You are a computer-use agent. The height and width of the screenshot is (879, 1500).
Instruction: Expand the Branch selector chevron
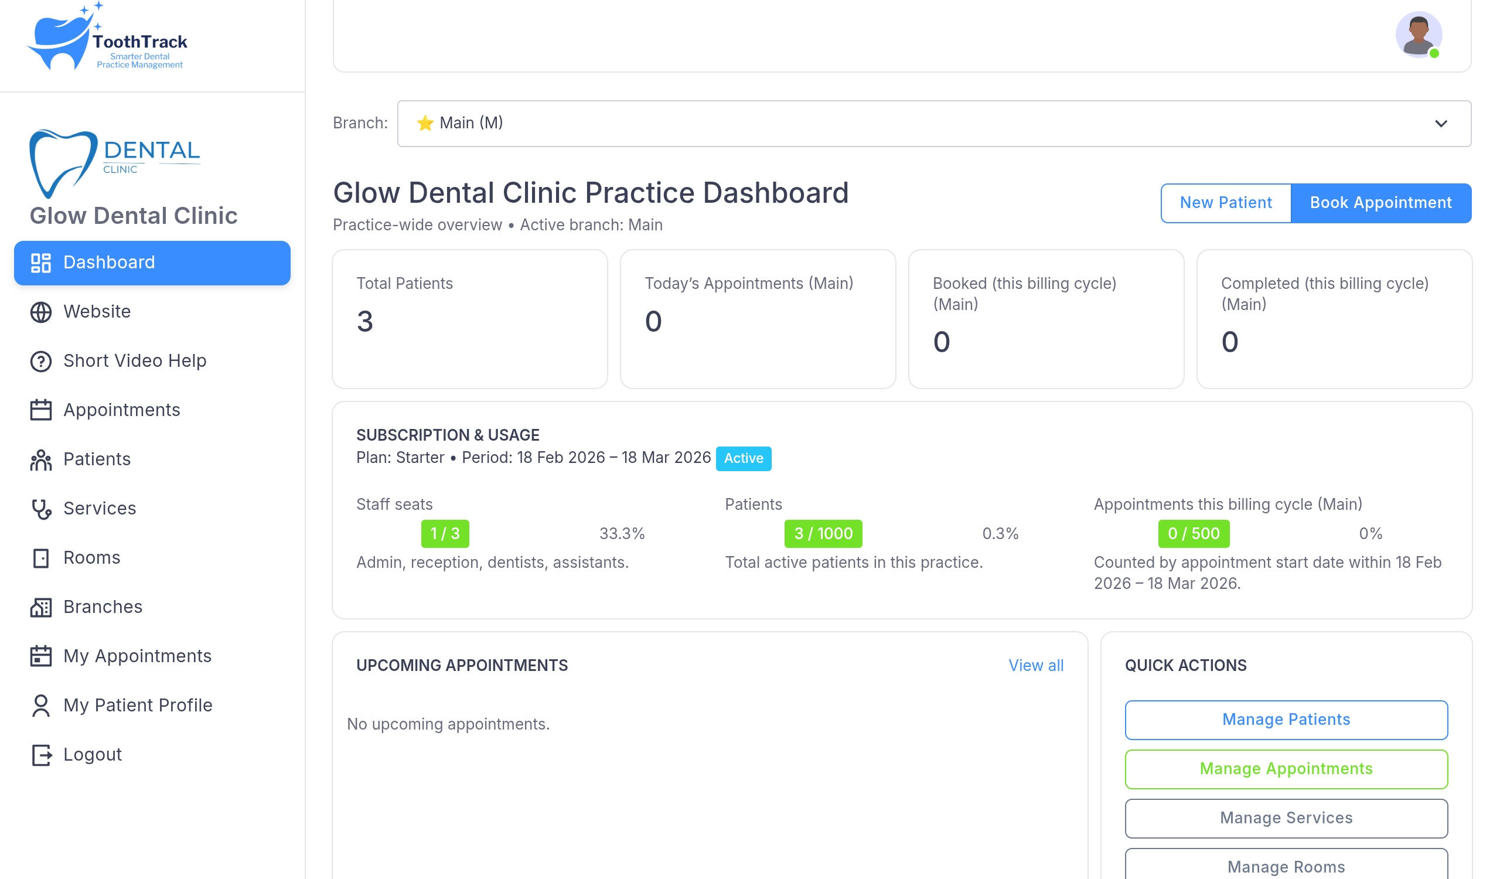coord(1440,124)
